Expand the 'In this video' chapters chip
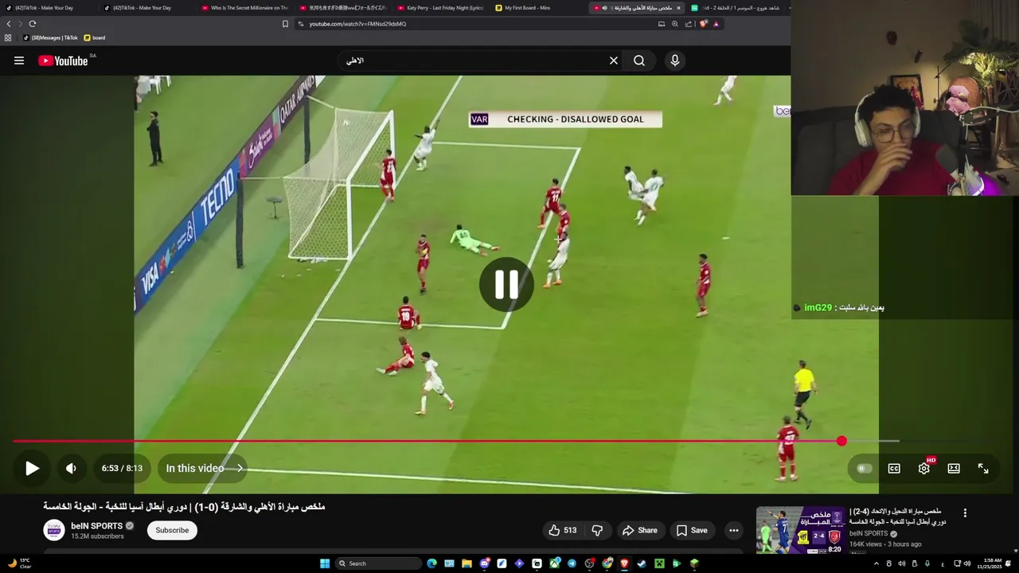 [x=202, y=468]
